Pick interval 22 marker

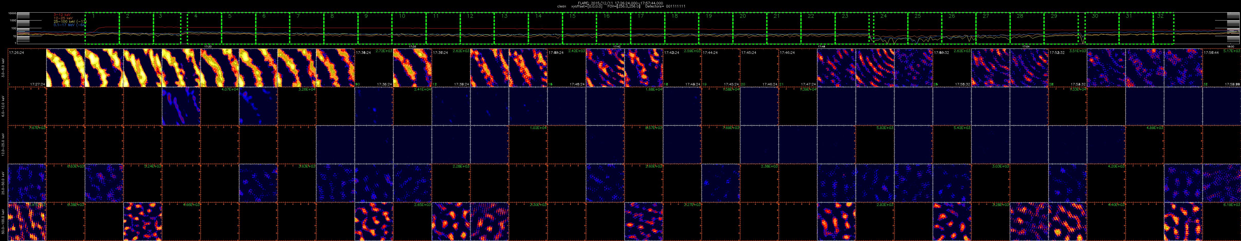(811, 16)
